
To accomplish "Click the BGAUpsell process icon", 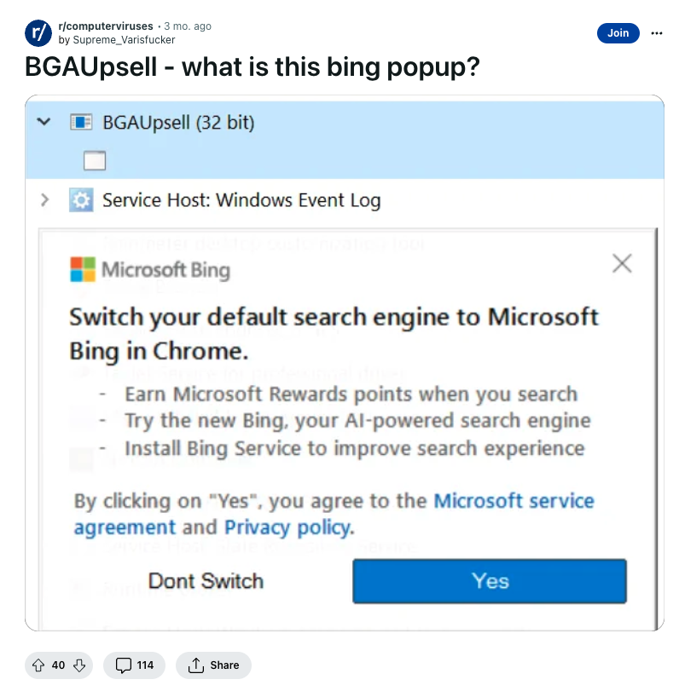I will (x=81, y=122).
